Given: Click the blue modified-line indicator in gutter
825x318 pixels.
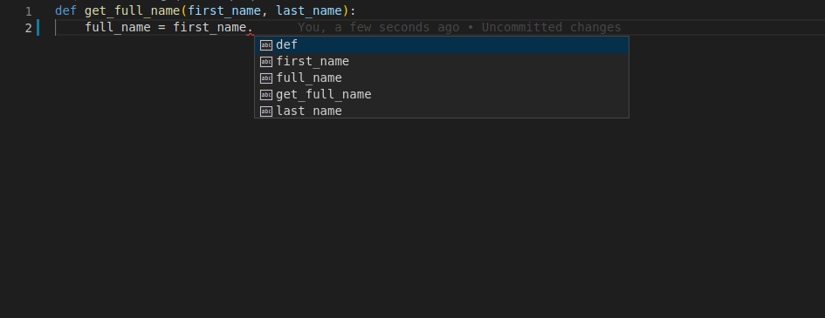Looking at the screenshot, I should tap(38, 27).
